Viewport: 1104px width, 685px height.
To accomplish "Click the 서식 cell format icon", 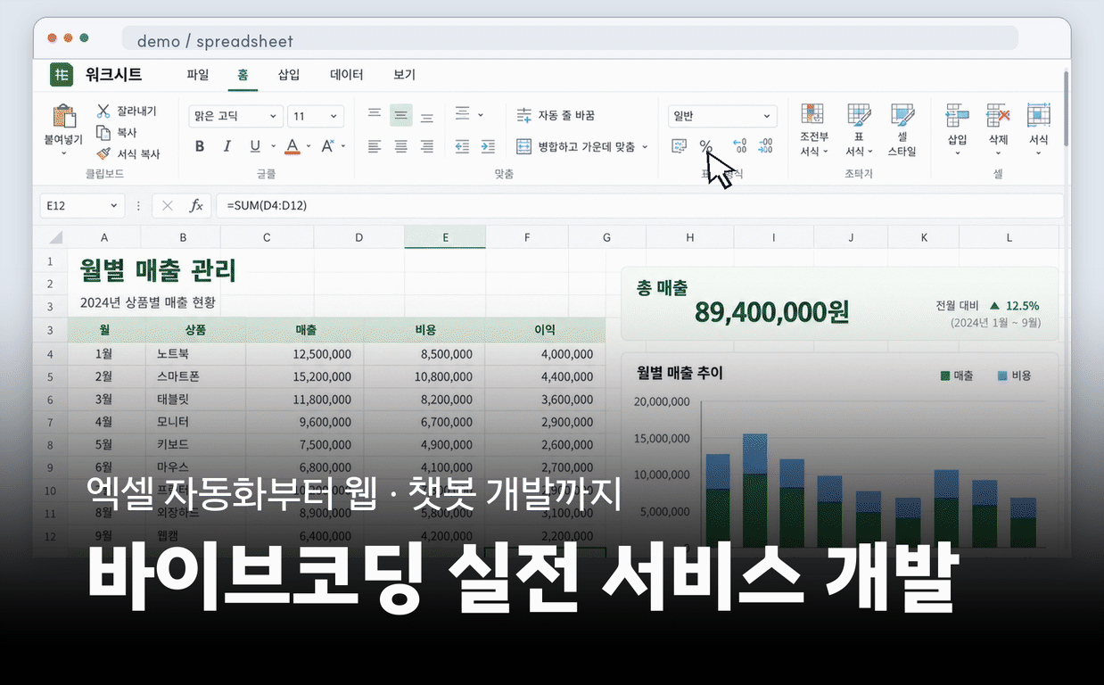I will coord(1039,114).
